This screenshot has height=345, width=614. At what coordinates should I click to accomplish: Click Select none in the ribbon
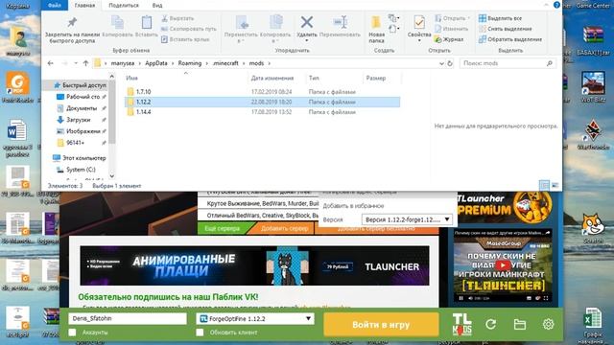(x=506, y=29)
